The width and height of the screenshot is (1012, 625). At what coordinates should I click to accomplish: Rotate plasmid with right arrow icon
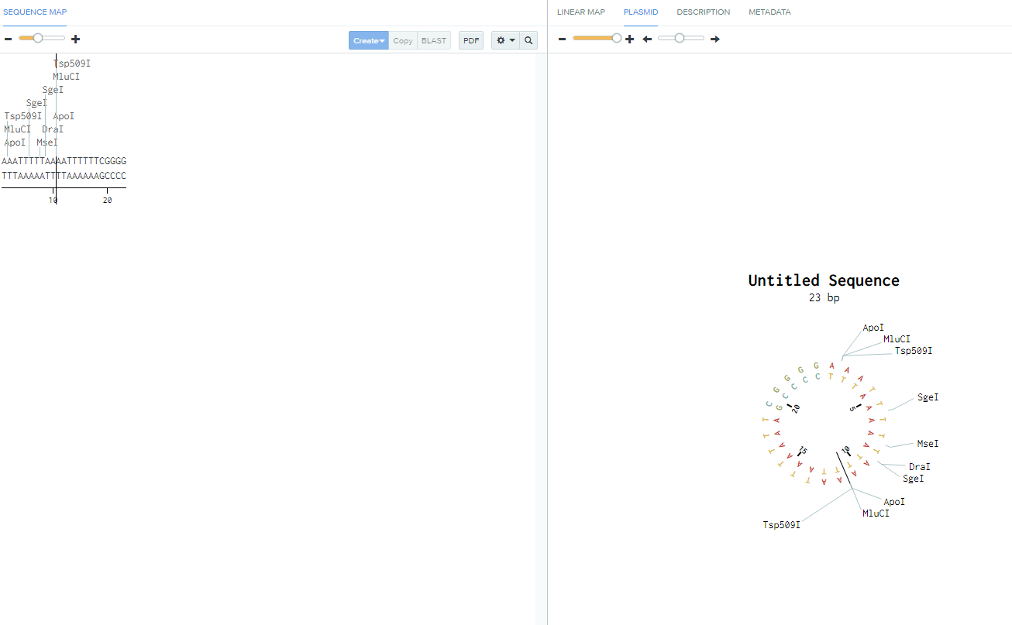pyautogui.click(x=715, y=39)
